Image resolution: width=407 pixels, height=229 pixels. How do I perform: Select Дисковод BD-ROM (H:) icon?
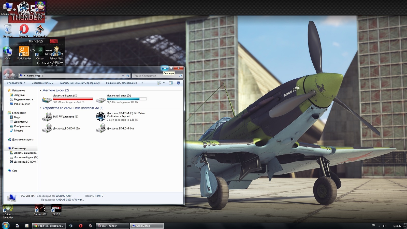click(x=101, y=128)
